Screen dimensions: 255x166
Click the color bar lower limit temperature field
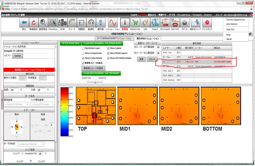click(x=158, y=47)
